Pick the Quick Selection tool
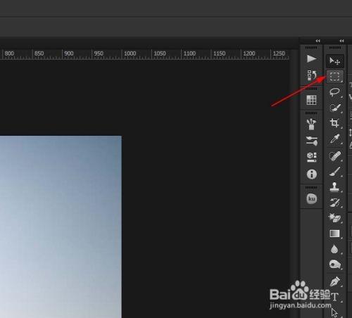The image size is (352, 318). [335, 108]
